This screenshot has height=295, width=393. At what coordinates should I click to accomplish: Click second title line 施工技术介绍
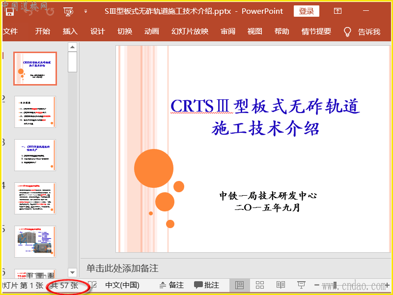[x=265, y=128]
